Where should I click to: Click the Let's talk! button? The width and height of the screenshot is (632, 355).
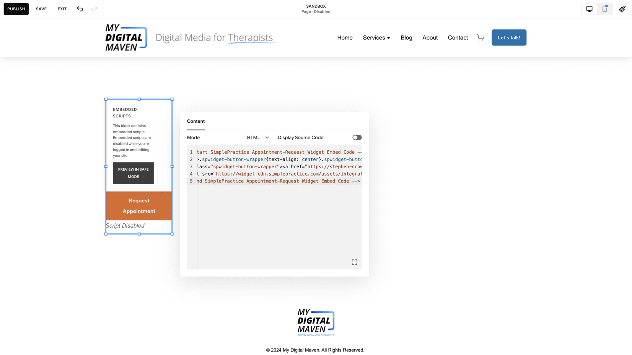coord(509,37)
